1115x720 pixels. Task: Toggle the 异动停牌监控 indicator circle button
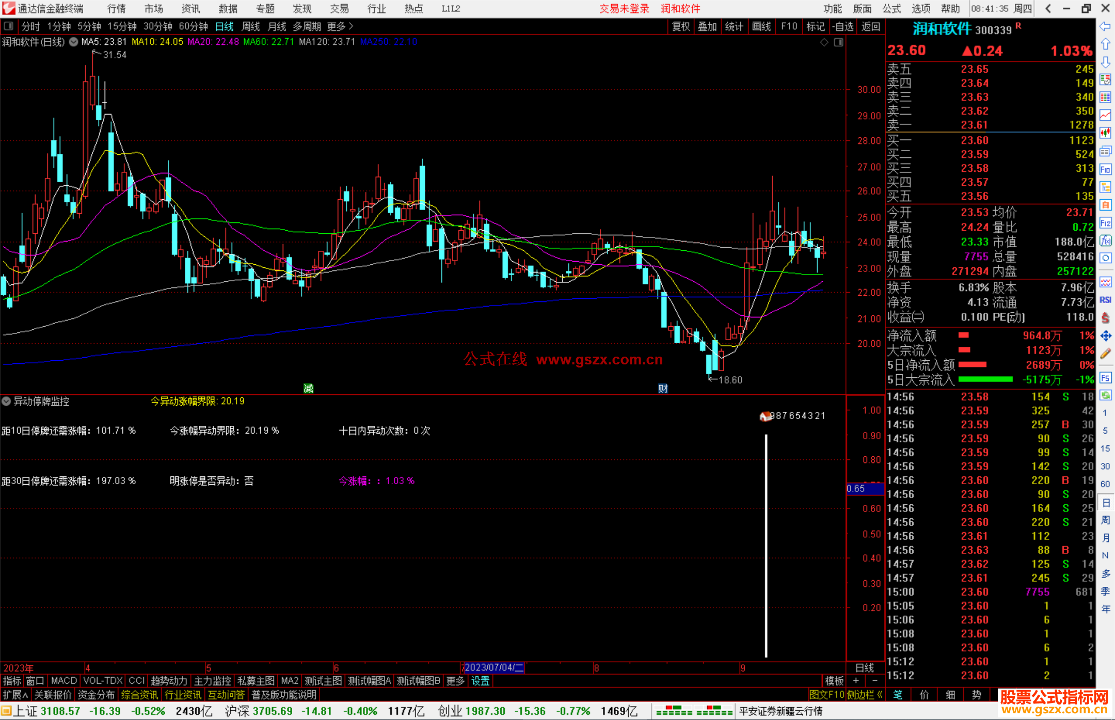click(6, 401)
